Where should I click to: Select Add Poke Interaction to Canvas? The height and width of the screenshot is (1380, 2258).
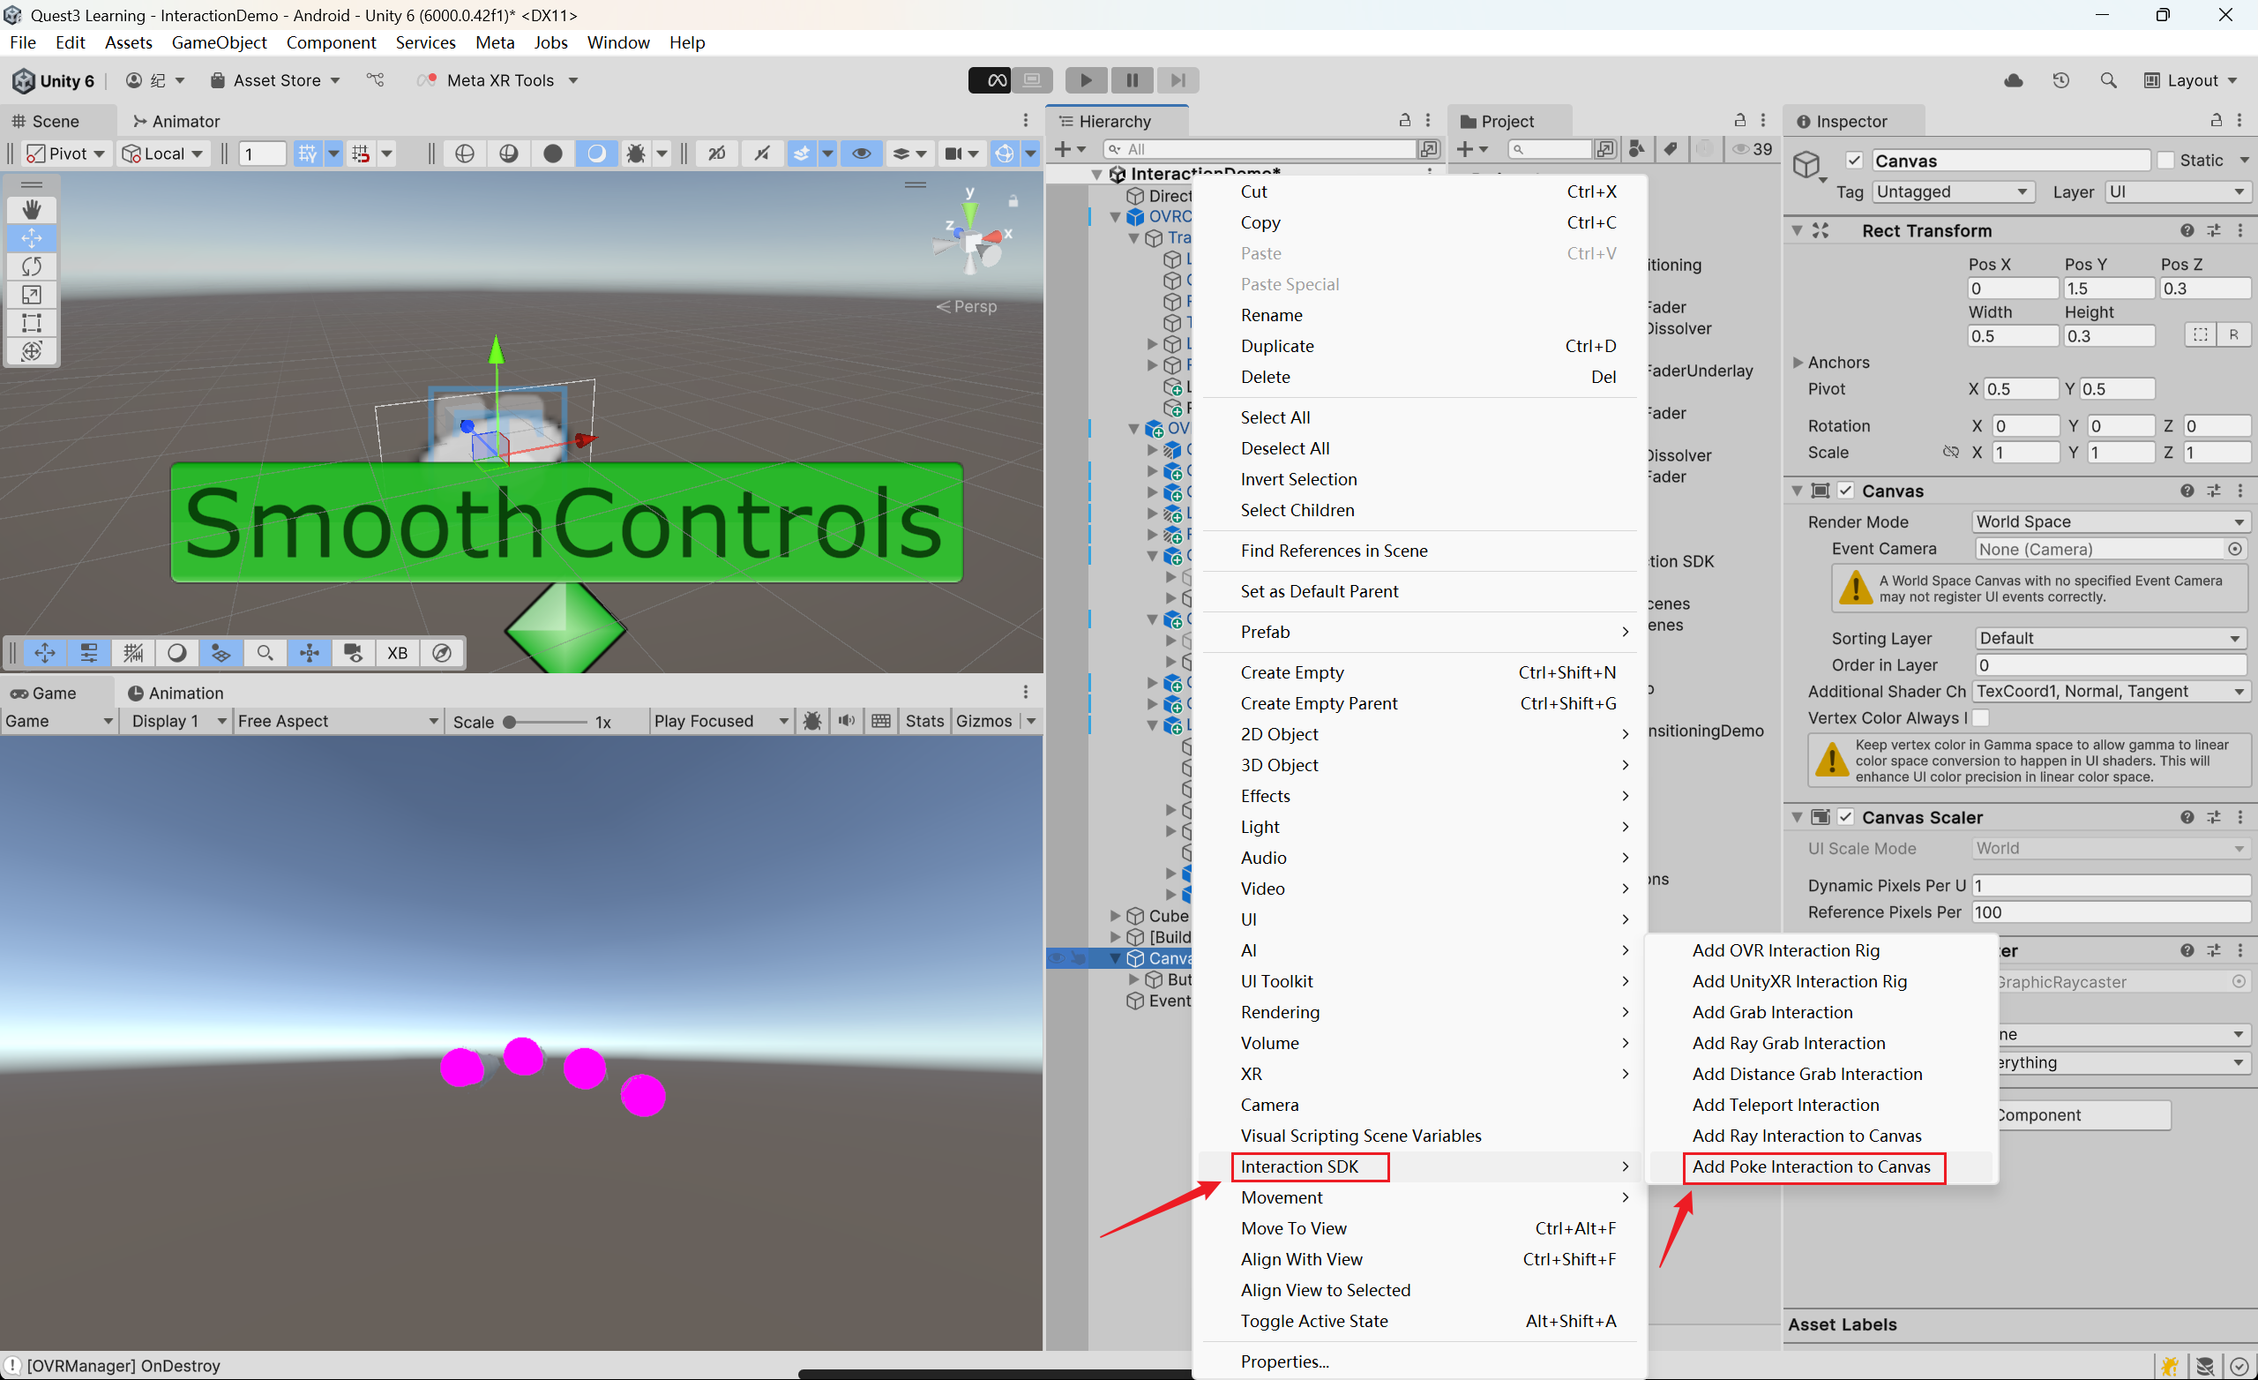(1813, 1166)
